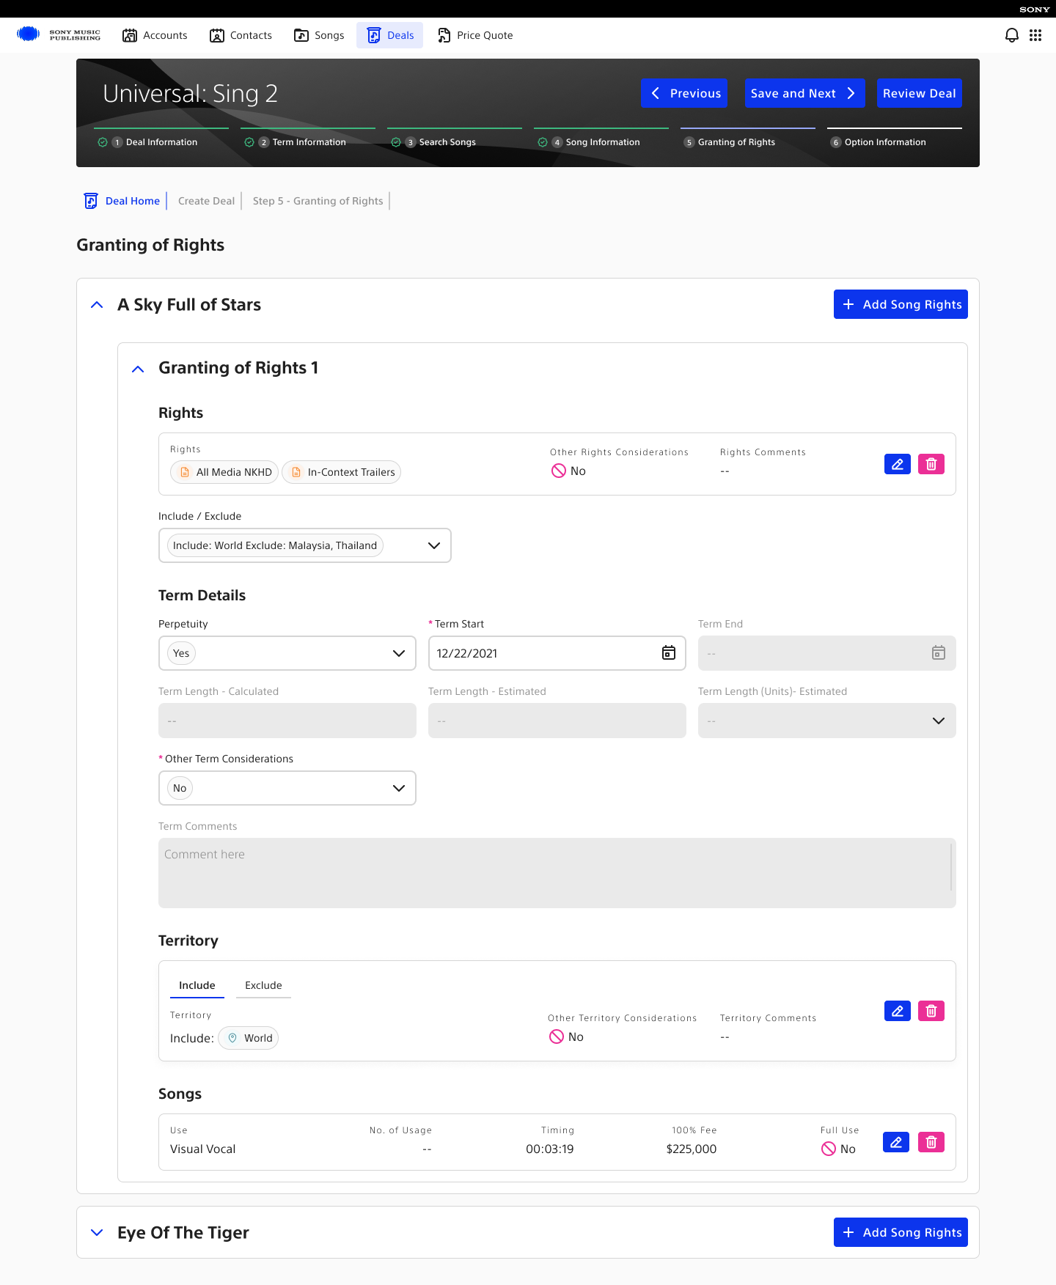Screen dimensions: 1056x1285
Task: Delete the Territory row with trash icon
Action: click(x=931, y=1011)
